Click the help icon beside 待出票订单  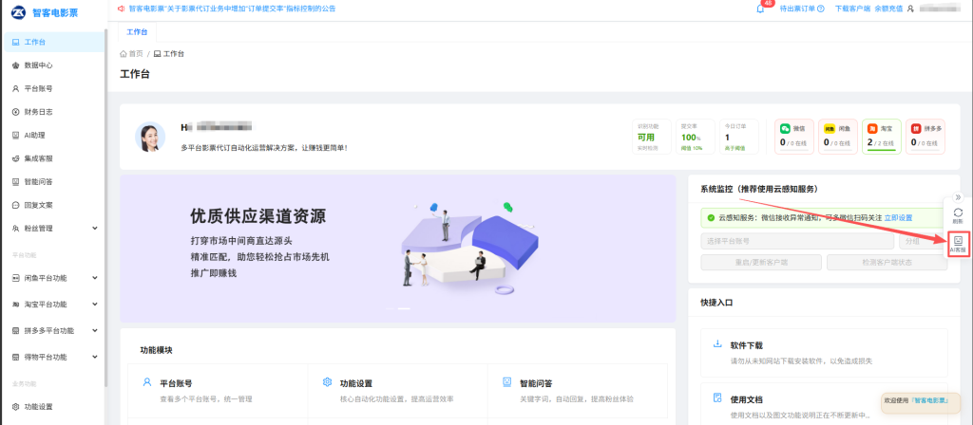tap(821, 9)
